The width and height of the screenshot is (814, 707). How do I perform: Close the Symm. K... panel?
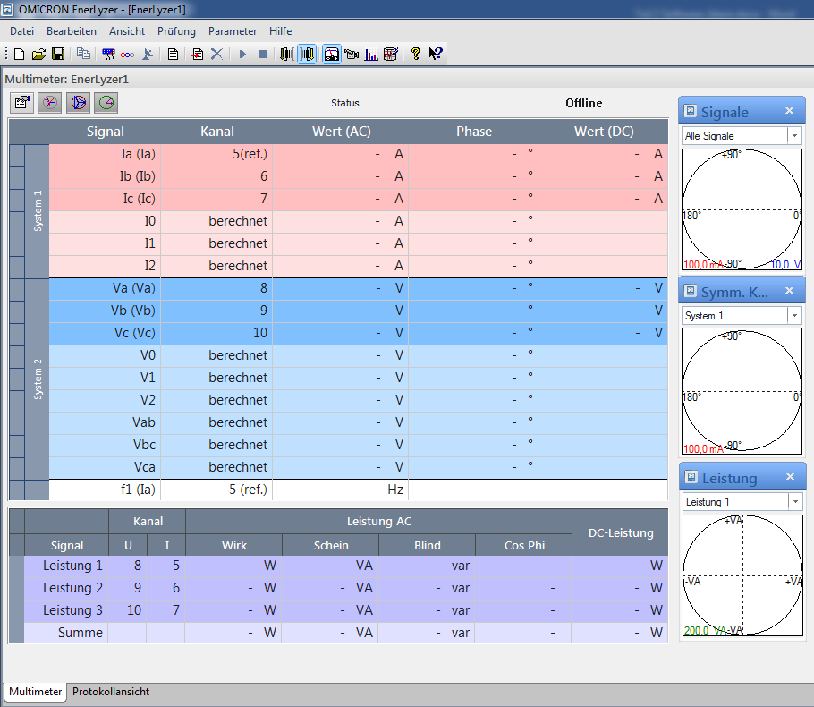tap(790, 290)
